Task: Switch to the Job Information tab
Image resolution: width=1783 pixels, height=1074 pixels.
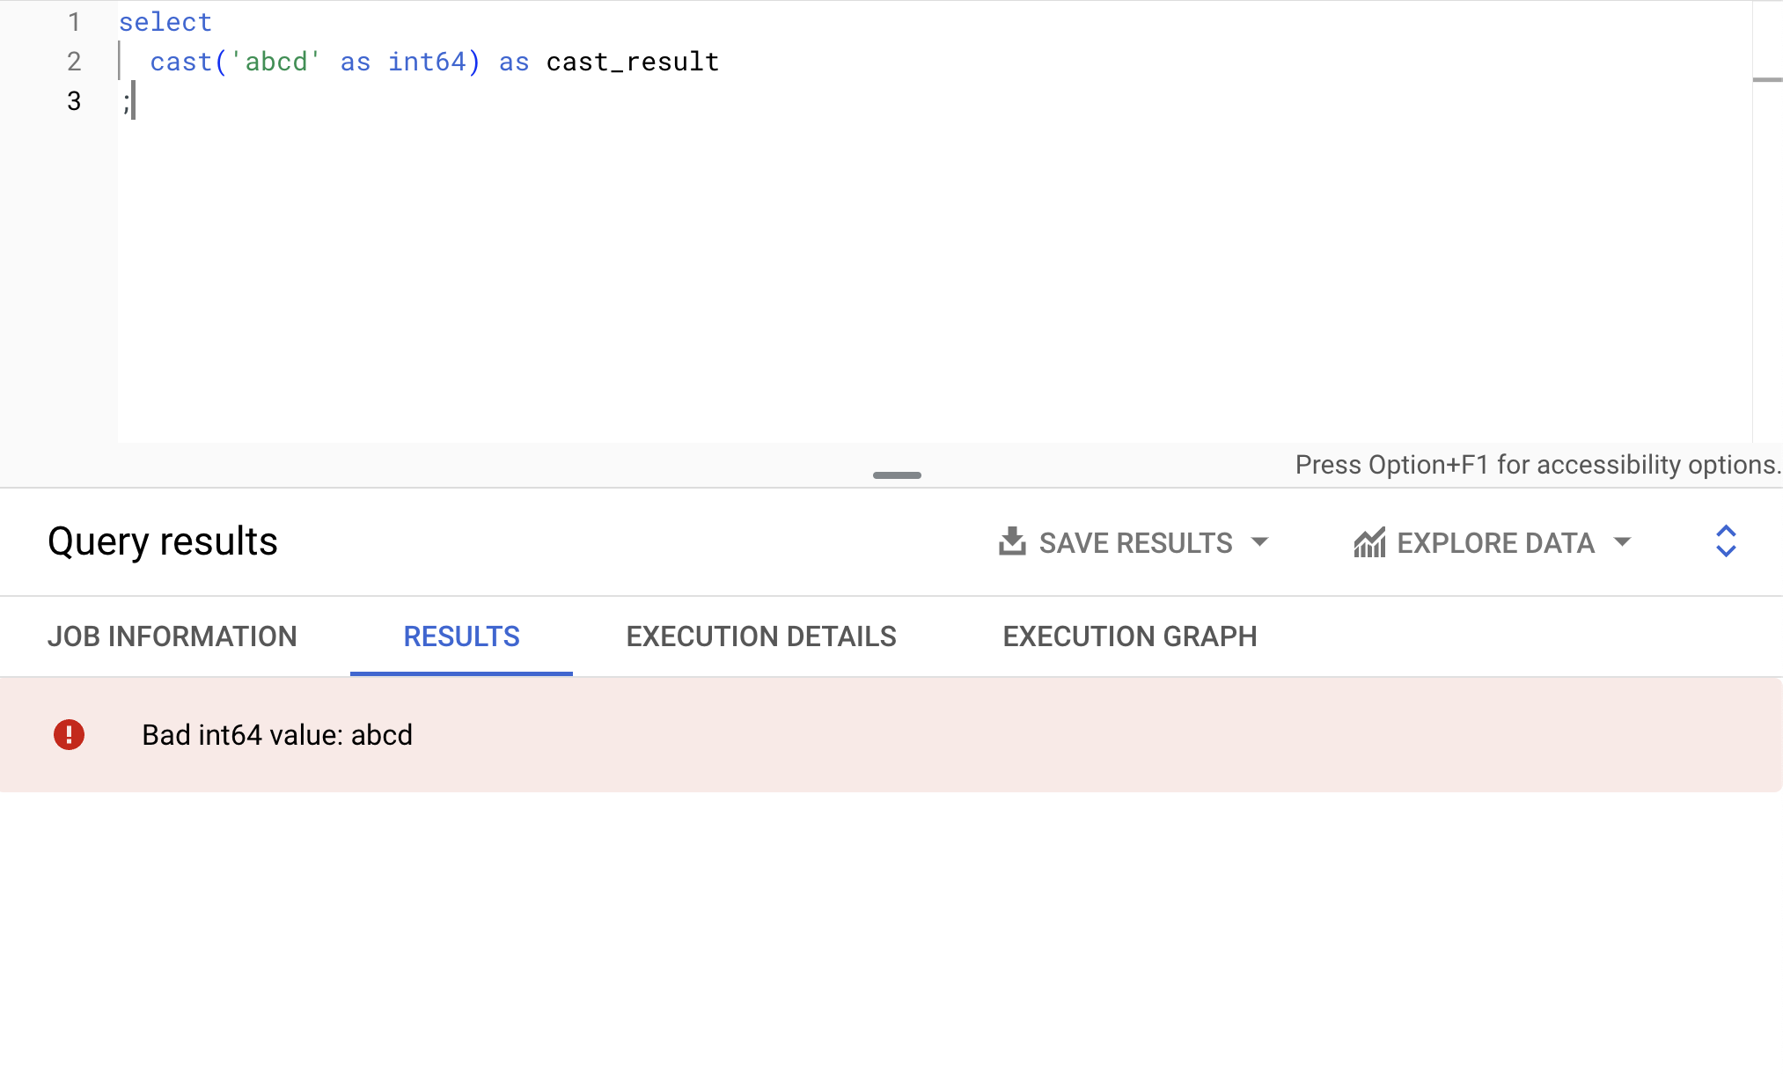Action: (x=172, y=636)
